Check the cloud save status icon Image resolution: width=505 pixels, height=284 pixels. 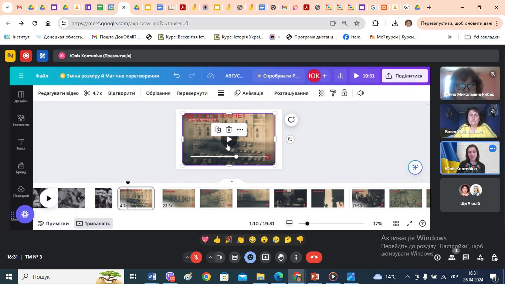[x=211, y=76]
